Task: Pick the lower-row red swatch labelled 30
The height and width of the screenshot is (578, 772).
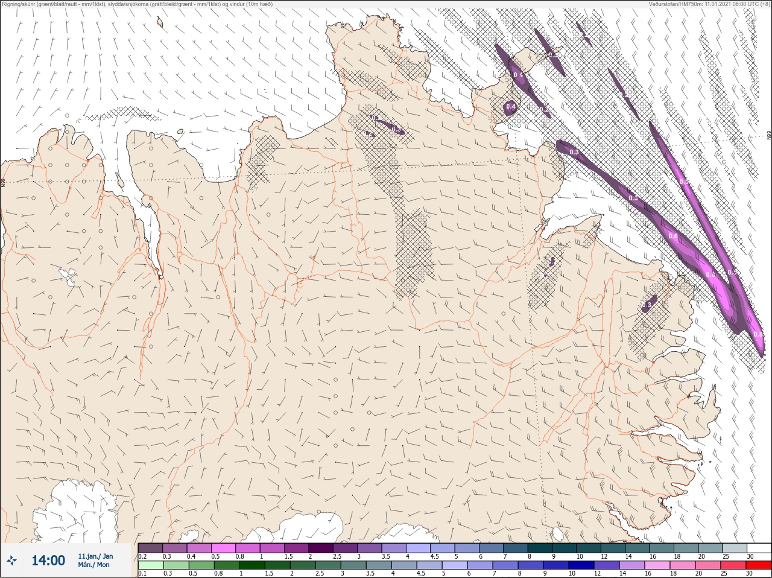Action: 758,565
